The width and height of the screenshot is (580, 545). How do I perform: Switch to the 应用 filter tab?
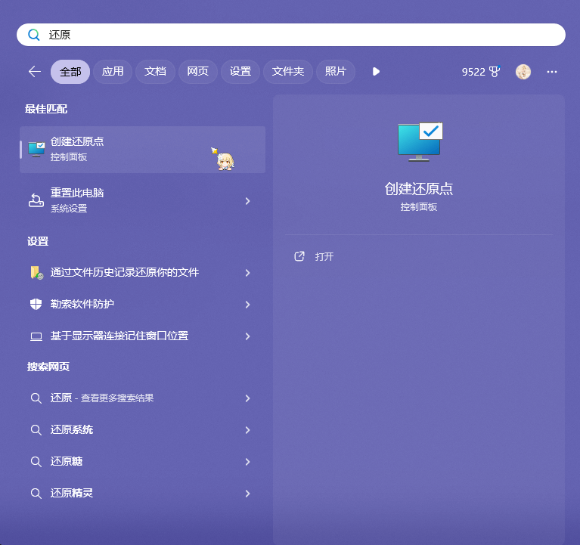[113, 72]
